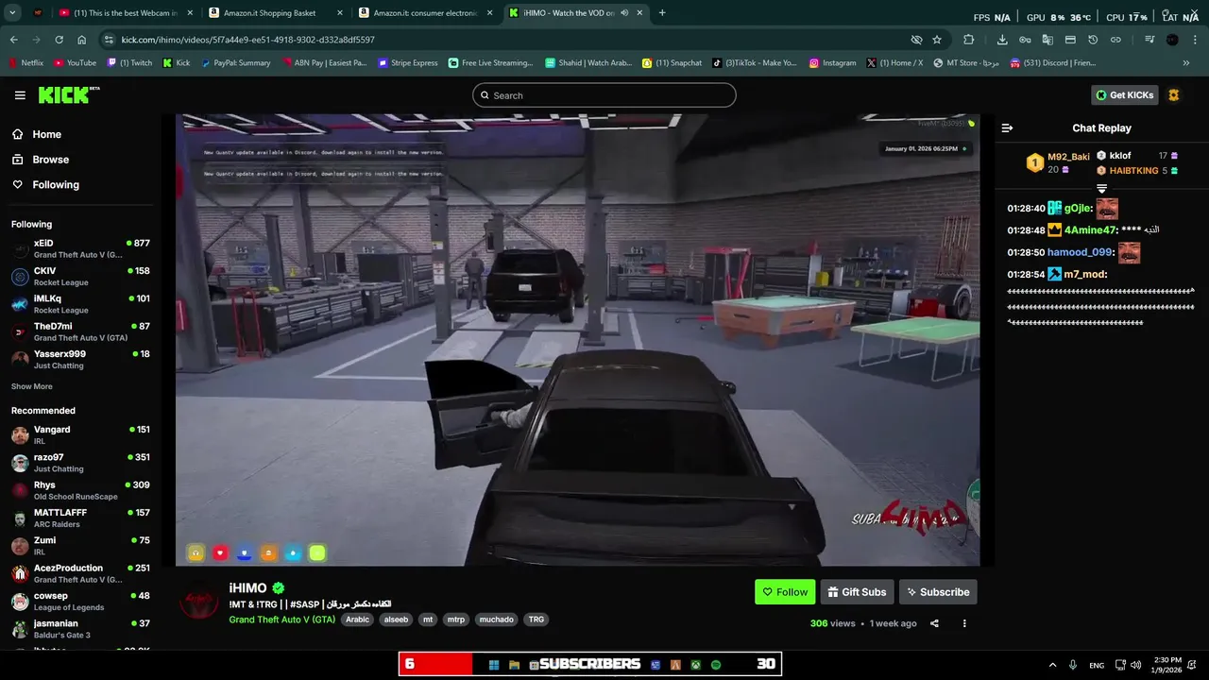
Task: Open the Grand Theft Auto V (GTA) category link
Action: [x=281, y=620]
